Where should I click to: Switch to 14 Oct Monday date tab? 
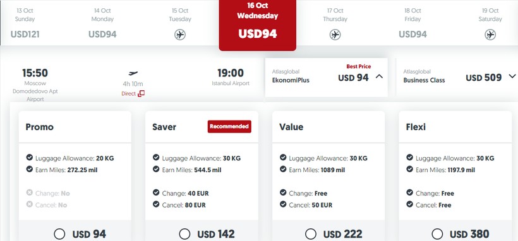point(102,23)
